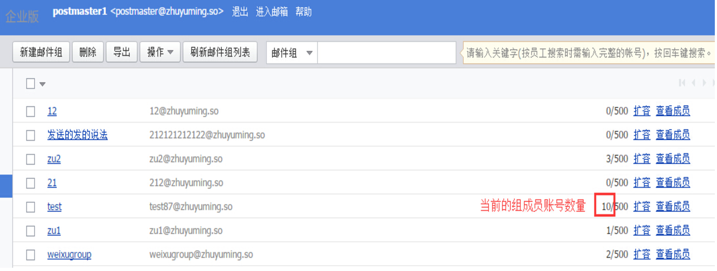Open the 操作 dropdown menu

pyautogui.click(x=160, y=53)
